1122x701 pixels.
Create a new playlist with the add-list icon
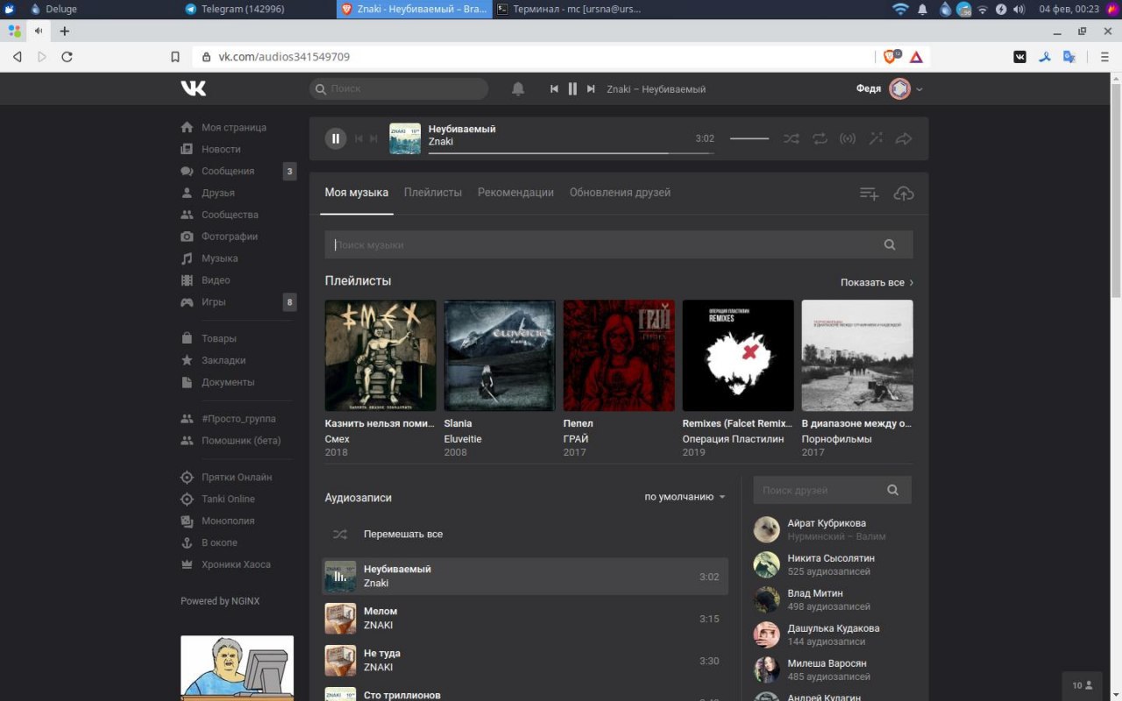869,194
